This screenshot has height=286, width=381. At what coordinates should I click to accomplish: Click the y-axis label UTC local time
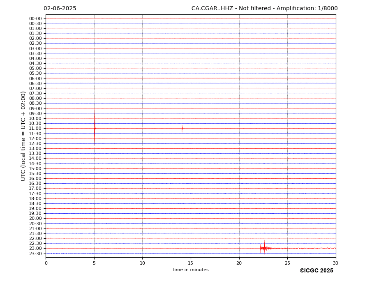tap(23, 136)
